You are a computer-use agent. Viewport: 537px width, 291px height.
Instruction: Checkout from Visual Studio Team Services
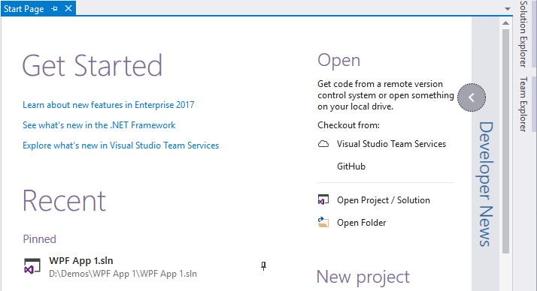pyautogui.click(x=391, y=144)
